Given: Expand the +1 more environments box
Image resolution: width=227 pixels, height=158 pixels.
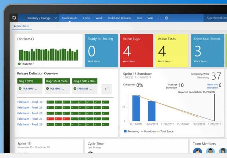Looking at the screenshot, I should click(x=107, y=89).
